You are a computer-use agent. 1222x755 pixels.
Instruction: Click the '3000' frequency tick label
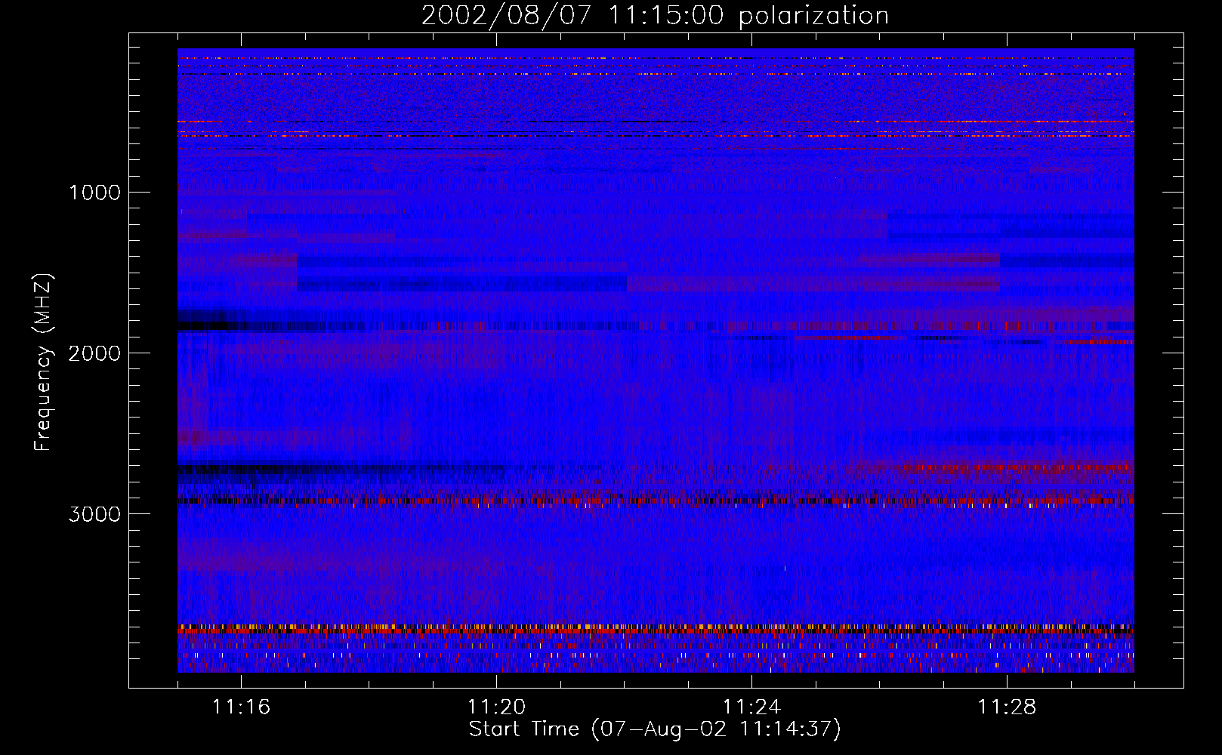[94, 514]
